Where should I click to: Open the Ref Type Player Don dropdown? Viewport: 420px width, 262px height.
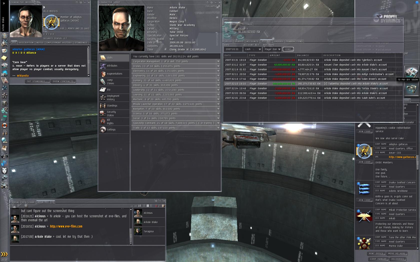[x=272, y=49]
